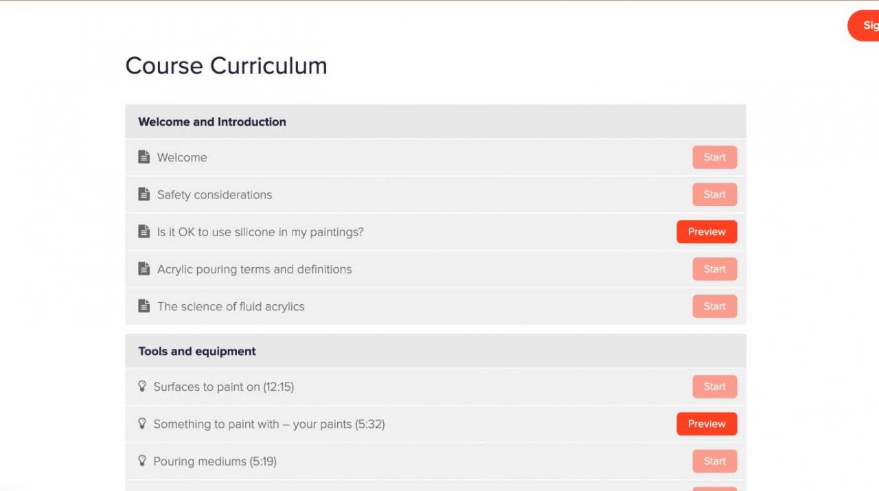Preview the silicone in paintings lesson
This screenshot has width=879, height=491.
707,231
